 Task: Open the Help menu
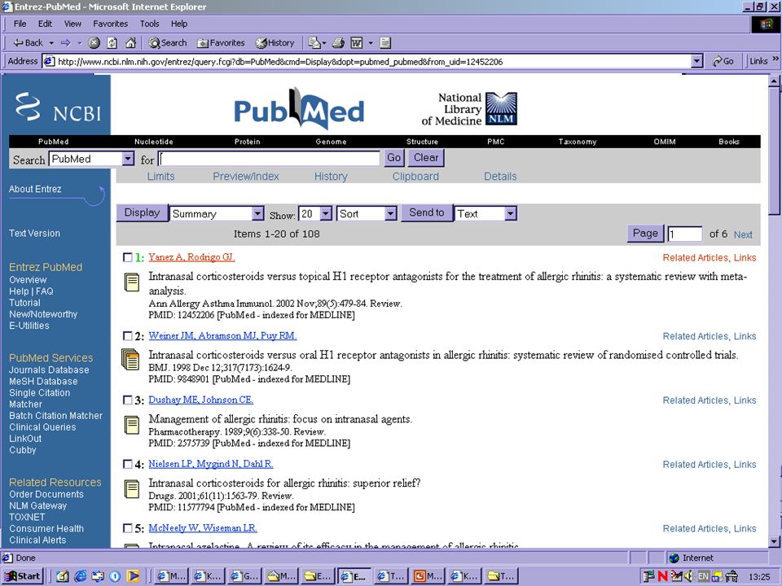click(x=179, y=24)
